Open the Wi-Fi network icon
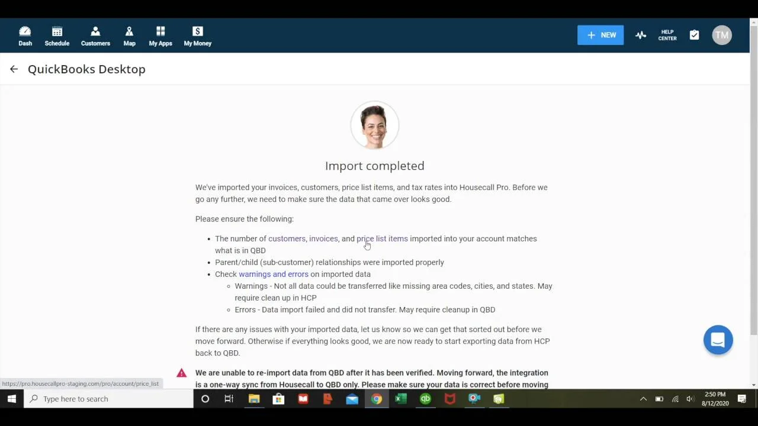Screen dimensions: 758x426 point(675,399)
